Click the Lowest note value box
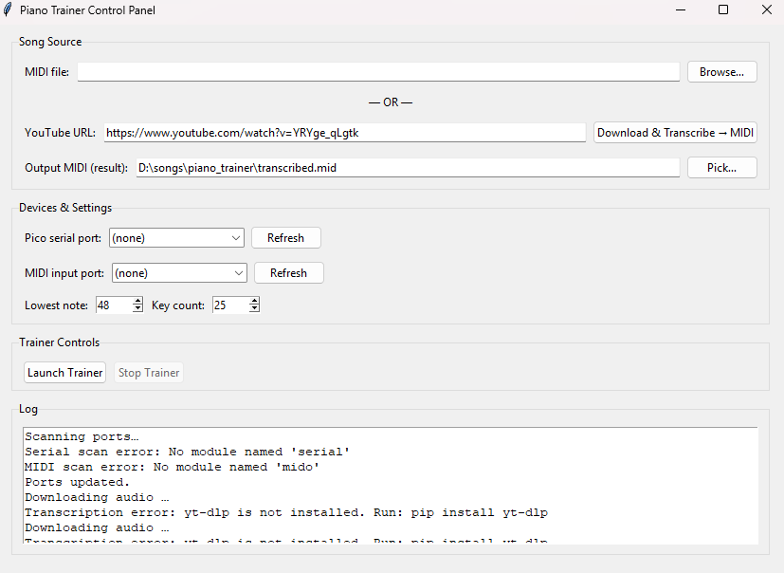Image resolution: width=784 pixels, height=573 pixels. 112,305
